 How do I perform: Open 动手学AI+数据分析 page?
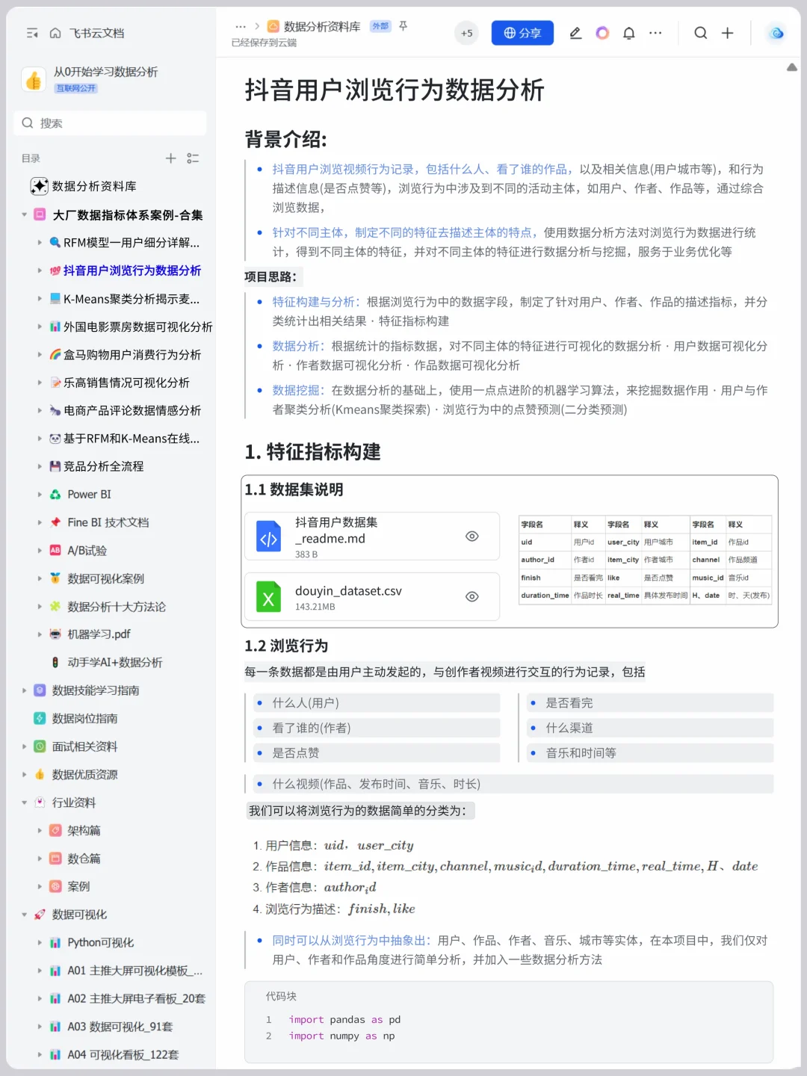115,663
